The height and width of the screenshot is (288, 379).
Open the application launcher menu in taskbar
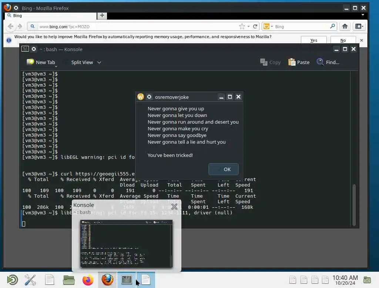coord(12,280)
